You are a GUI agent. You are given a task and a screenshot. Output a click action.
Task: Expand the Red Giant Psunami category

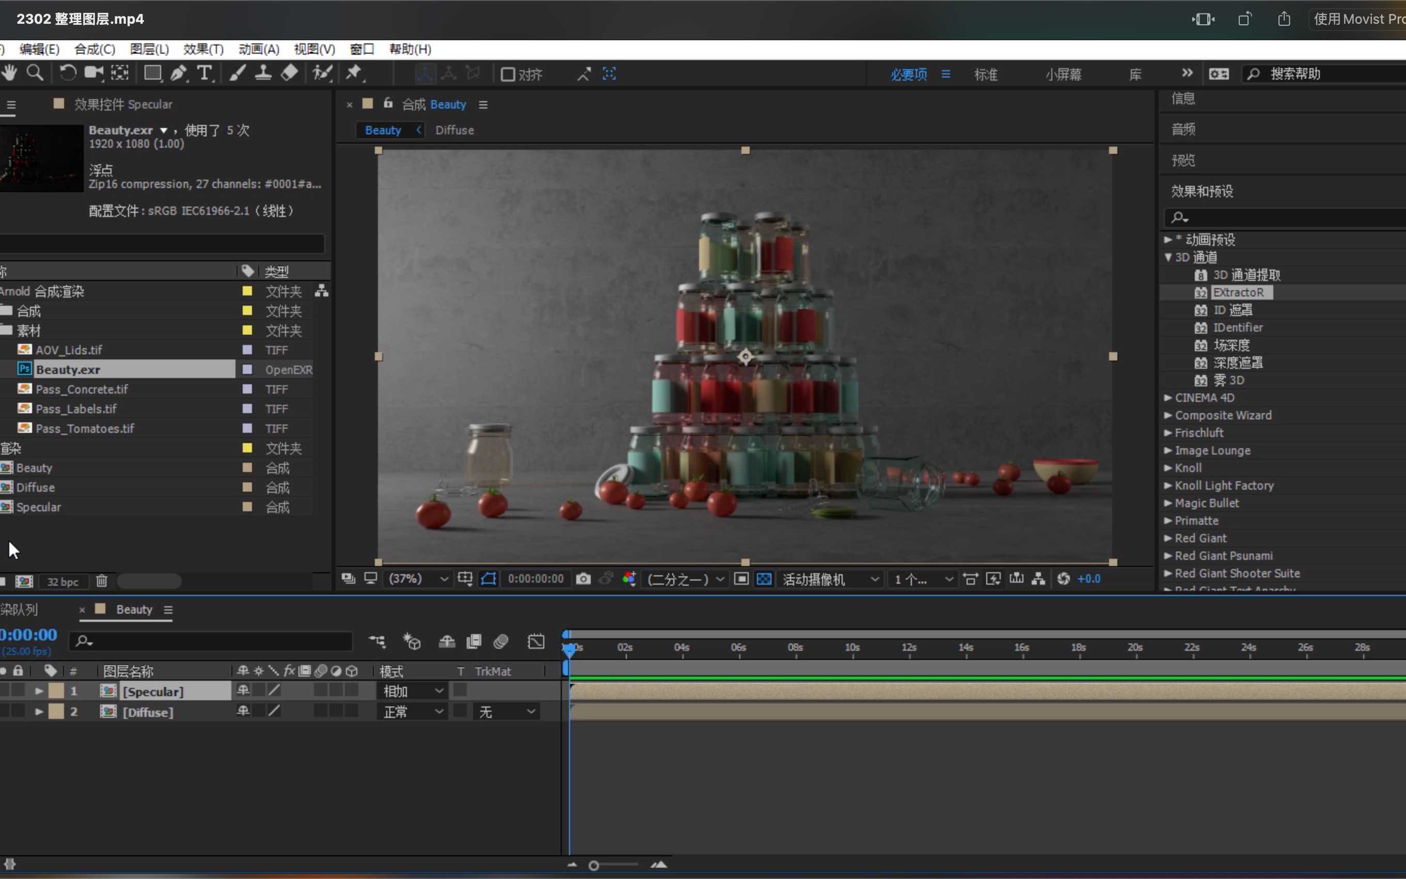1169,555
